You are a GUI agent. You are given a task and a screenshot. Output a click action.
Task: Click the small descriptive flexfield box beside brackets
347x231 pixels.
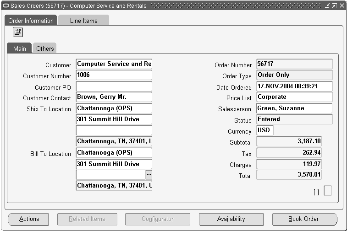328,191
